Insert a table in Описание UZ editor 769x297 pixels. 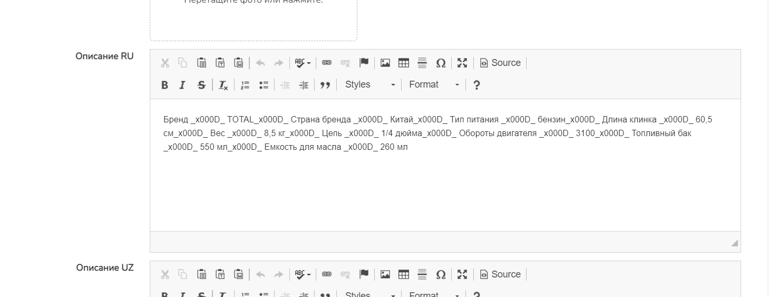(404, 275)
